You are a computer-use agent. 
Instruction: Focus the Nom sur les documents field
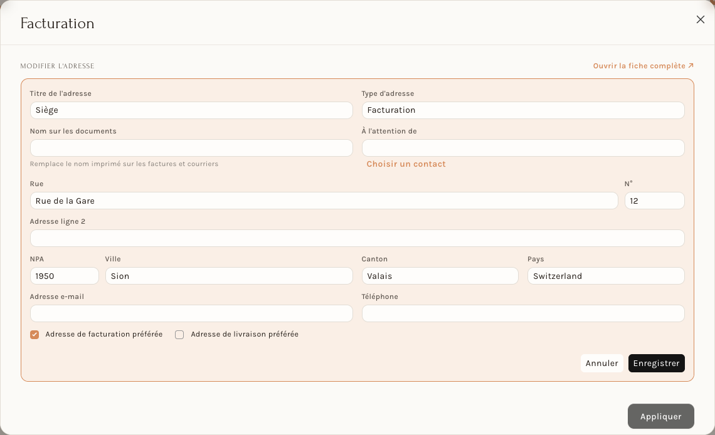point(191,148)
